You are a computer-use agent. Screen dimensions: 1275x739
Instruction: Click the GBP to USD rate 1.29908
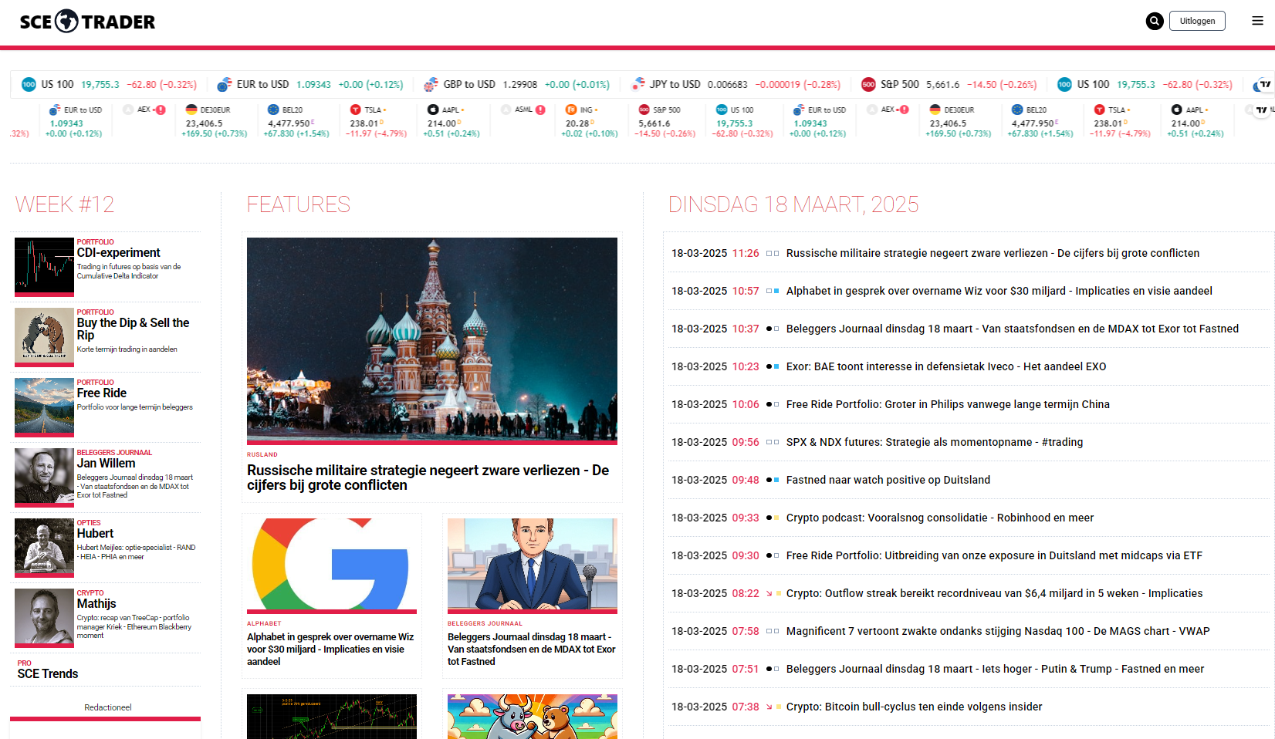point(520,85)
